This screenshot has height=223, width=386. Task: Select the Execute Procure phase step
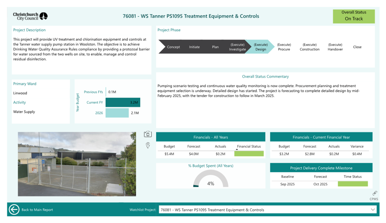(284, 47)
